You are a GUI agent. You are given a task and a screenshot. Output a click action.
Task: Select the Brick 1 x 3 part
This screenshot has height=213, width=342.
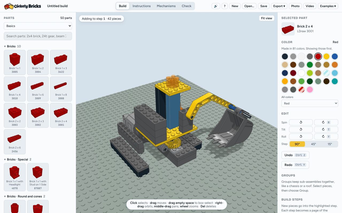tap(61, 63)
